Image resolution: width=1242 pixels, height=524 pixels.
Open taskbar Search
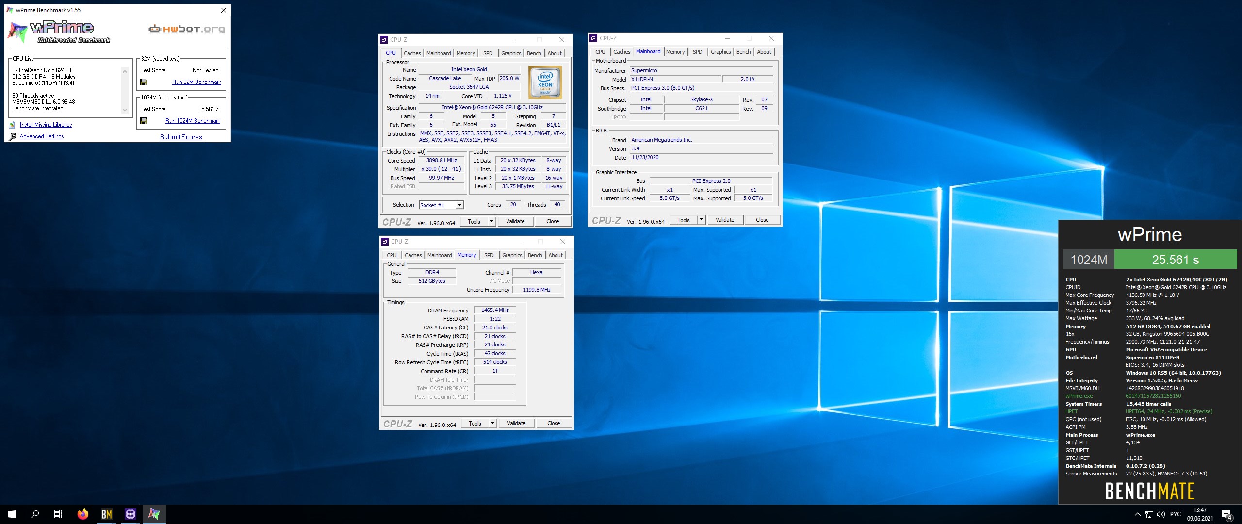(x=35, y=514)
